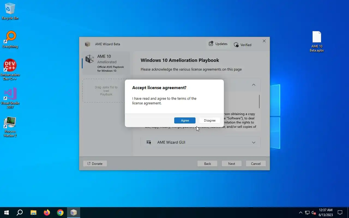
Task: Click the Back button
Action: [x=207, y=164]
